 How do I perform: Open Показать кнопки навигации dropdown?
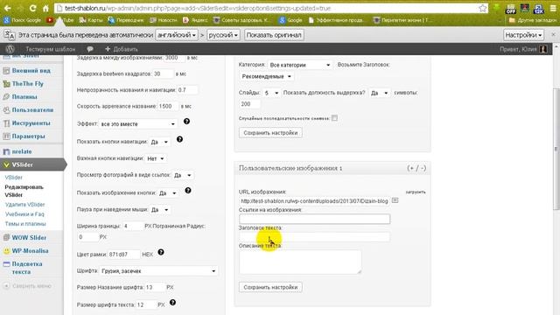pyautogui.click(x=159, y=142)
